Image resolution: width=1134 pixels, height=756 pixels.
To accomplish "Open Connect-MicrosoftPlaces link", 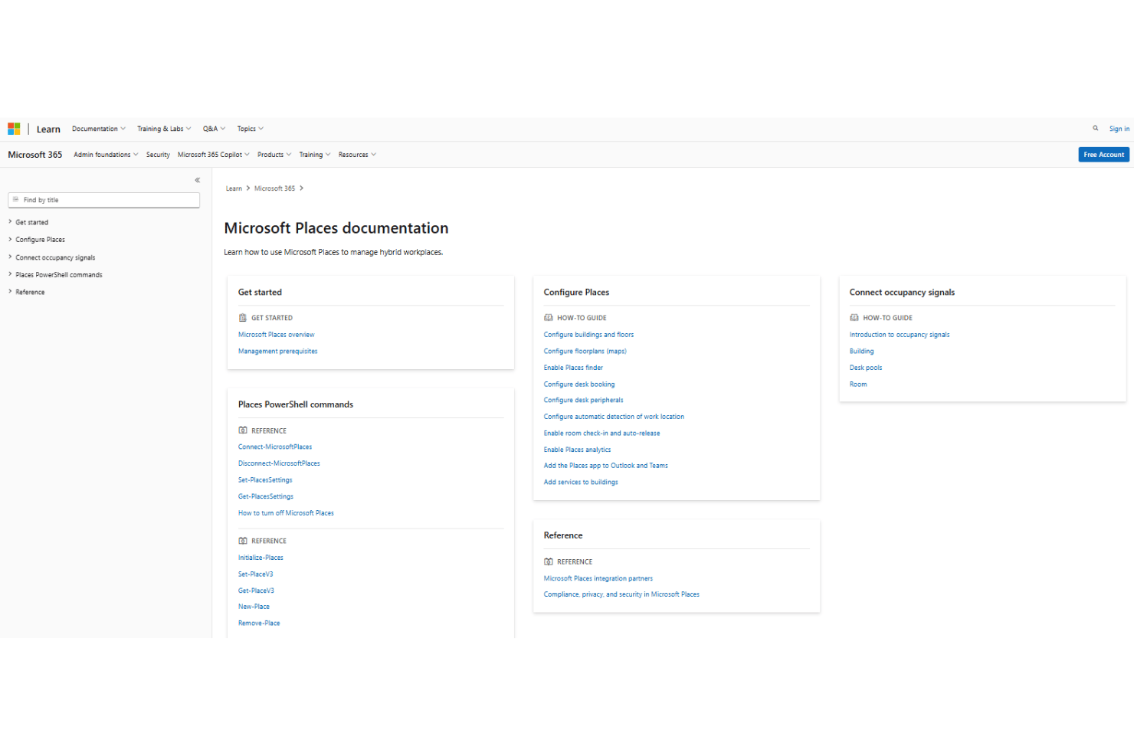I will click(x=275, y=447).
